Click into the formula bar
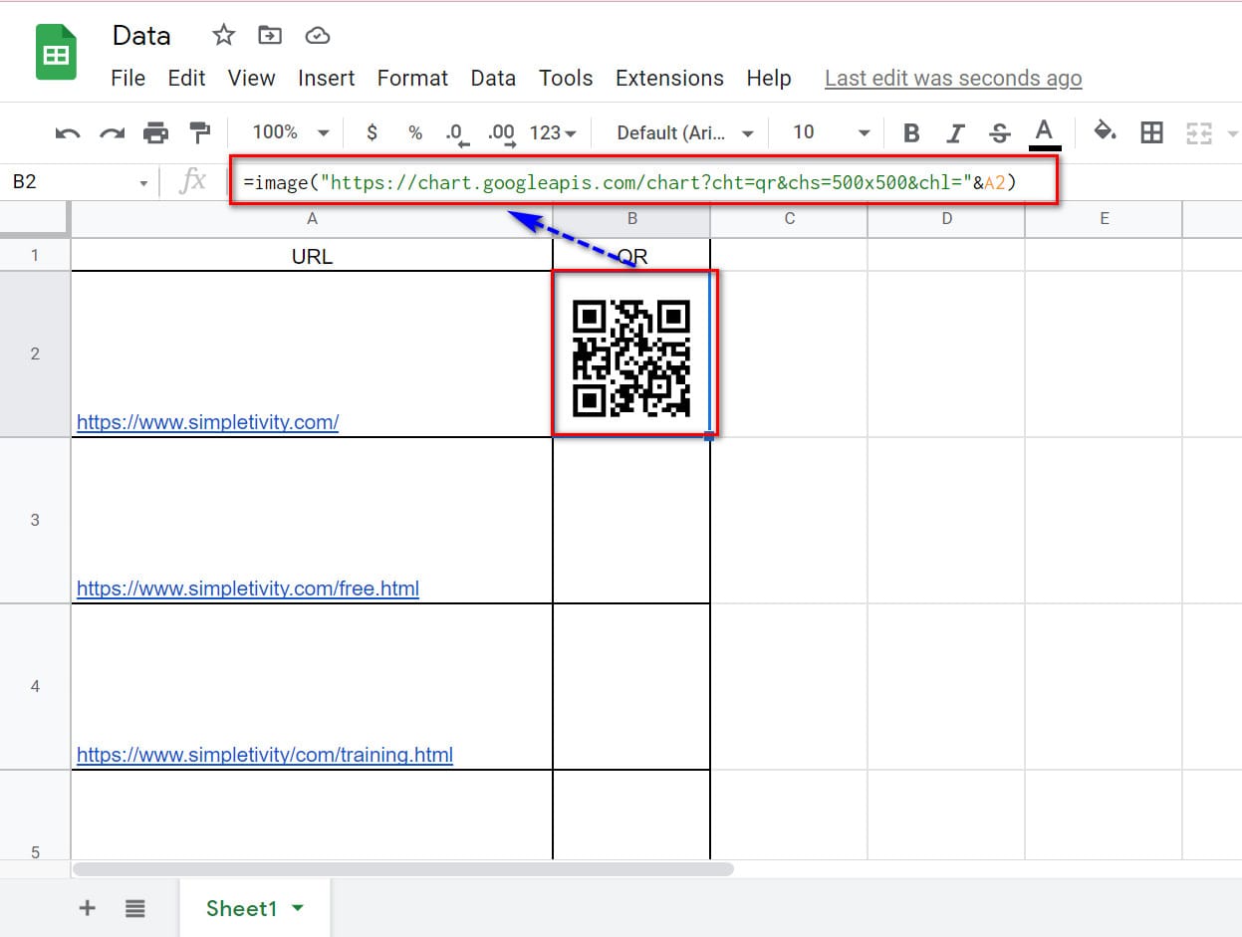This screenshot has height=937, width=1242. pyautogui.click(x=644, y=182)
